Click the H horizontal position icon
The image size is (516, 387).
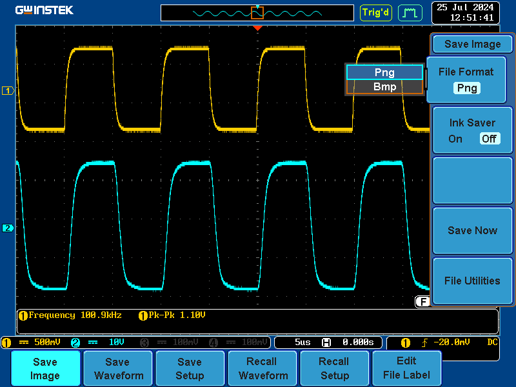coord(326,342)
